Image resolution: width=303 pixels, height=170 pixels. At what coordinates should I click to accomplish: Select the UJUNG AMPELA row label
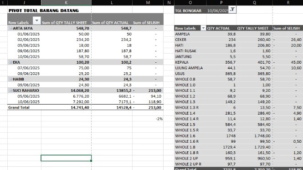pos(189,68)
